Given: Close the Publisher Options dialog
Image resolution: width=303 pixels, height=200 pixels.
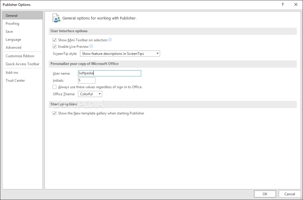Looking at the screenshot, I should click(x=296, y=4).
